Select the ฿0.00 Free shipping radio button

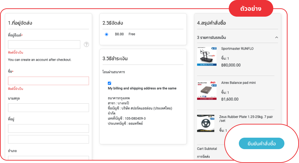click(x=106, y=34)
